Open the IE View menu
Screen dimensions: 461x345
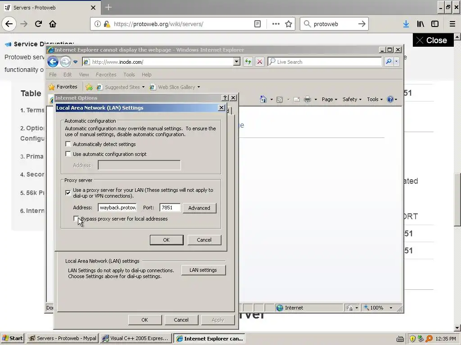click(84, 75)
